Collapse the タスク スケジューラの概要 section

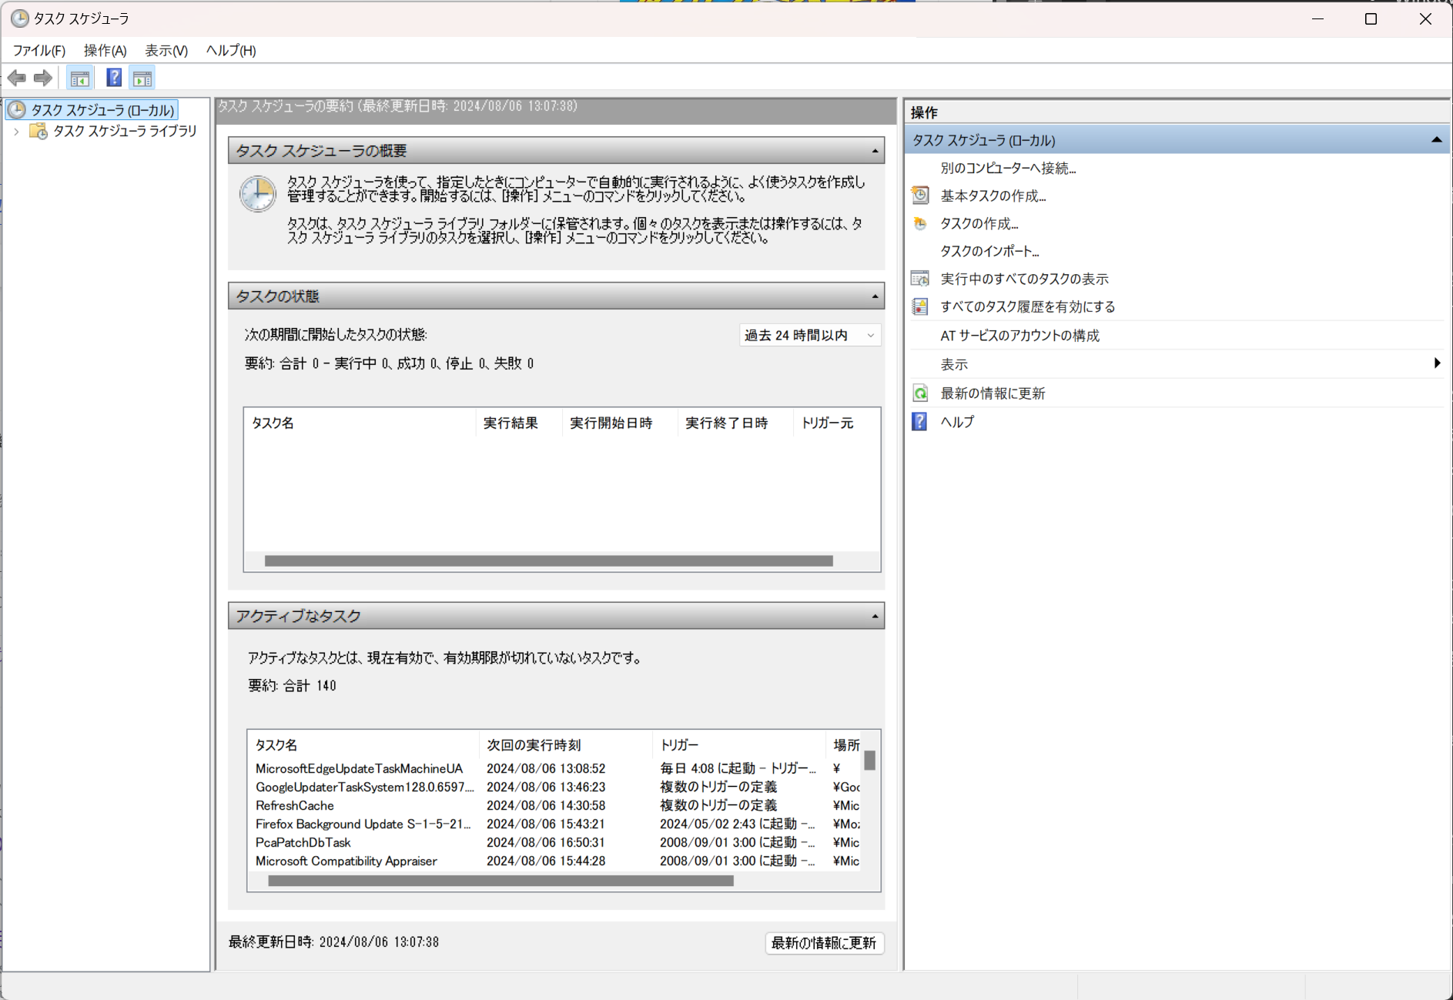tap(875, 151)
